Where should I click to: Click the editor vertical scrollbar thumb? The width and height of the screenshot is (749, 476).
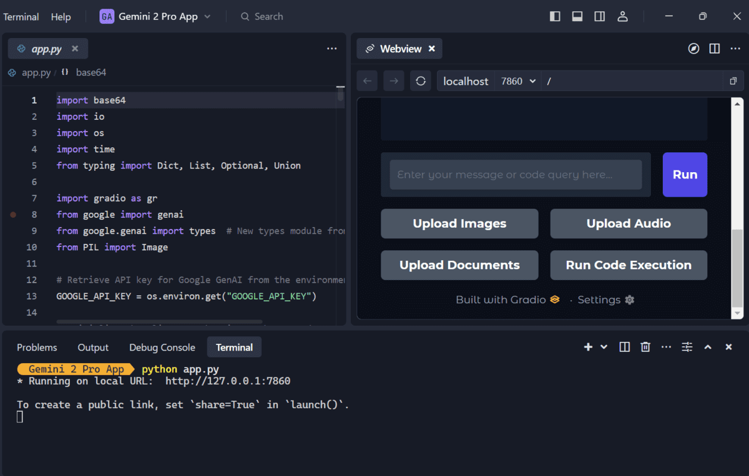point(340,94)
